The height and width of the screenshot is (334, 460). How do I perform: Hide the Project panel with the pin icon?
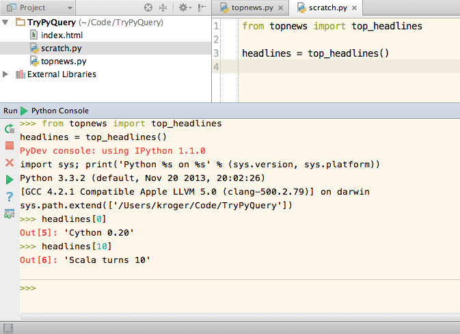point(202,8)
